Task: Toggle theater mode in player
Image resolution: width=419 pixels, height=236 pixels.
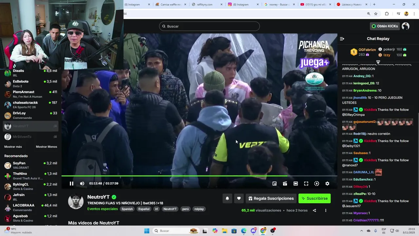Action: click(296, 184)
